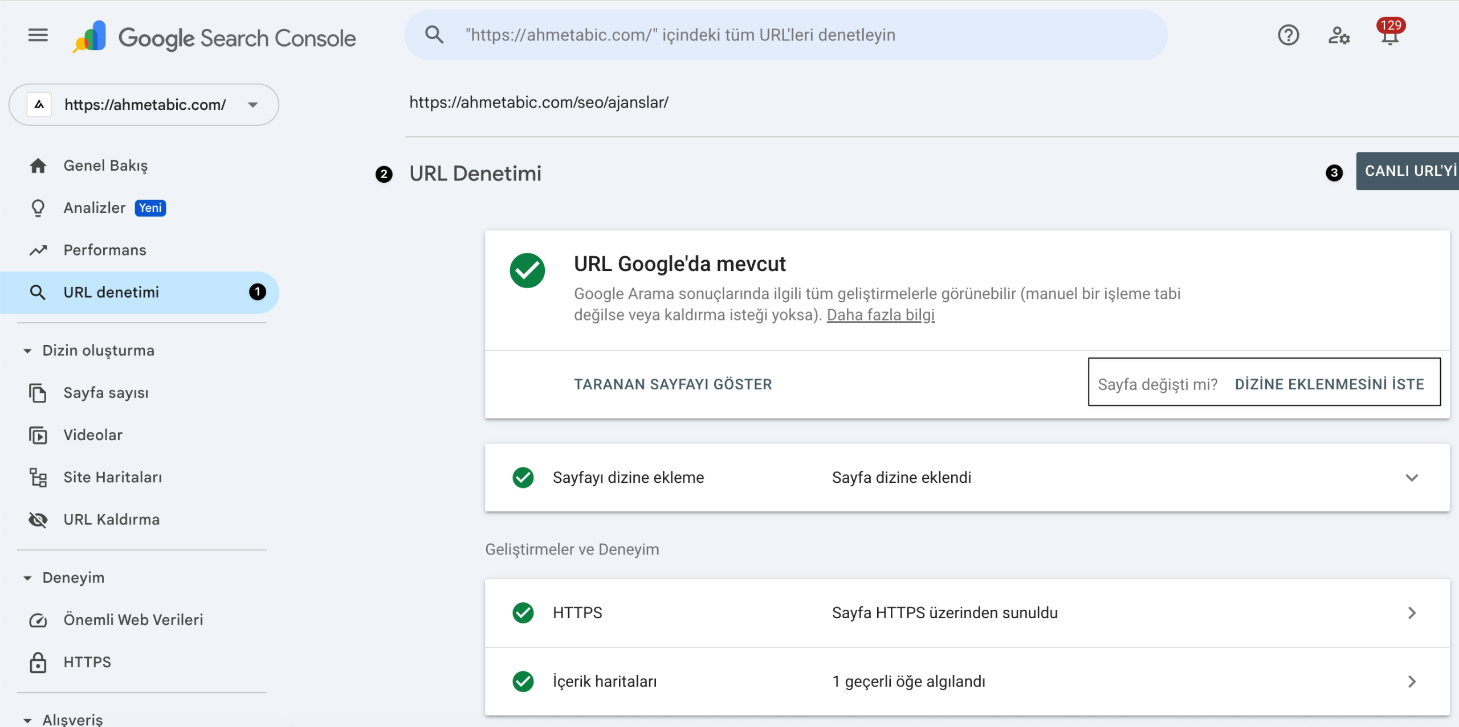The height and width of the screenshot is (727, 1459).
Task: Click the Geliştirmeler ve Deneyim label
Action: (x=572, y=549)
